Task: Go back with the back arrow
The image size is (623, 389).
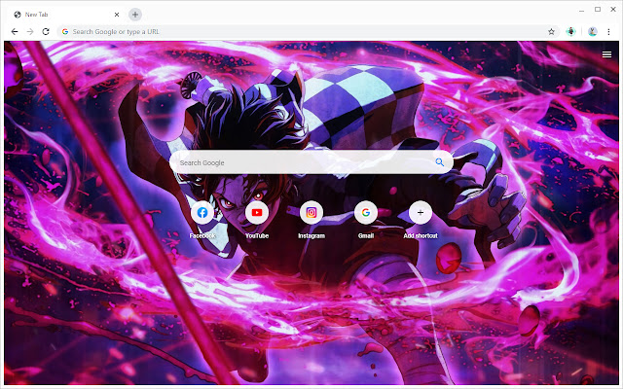Action: (x=15, y=31)
